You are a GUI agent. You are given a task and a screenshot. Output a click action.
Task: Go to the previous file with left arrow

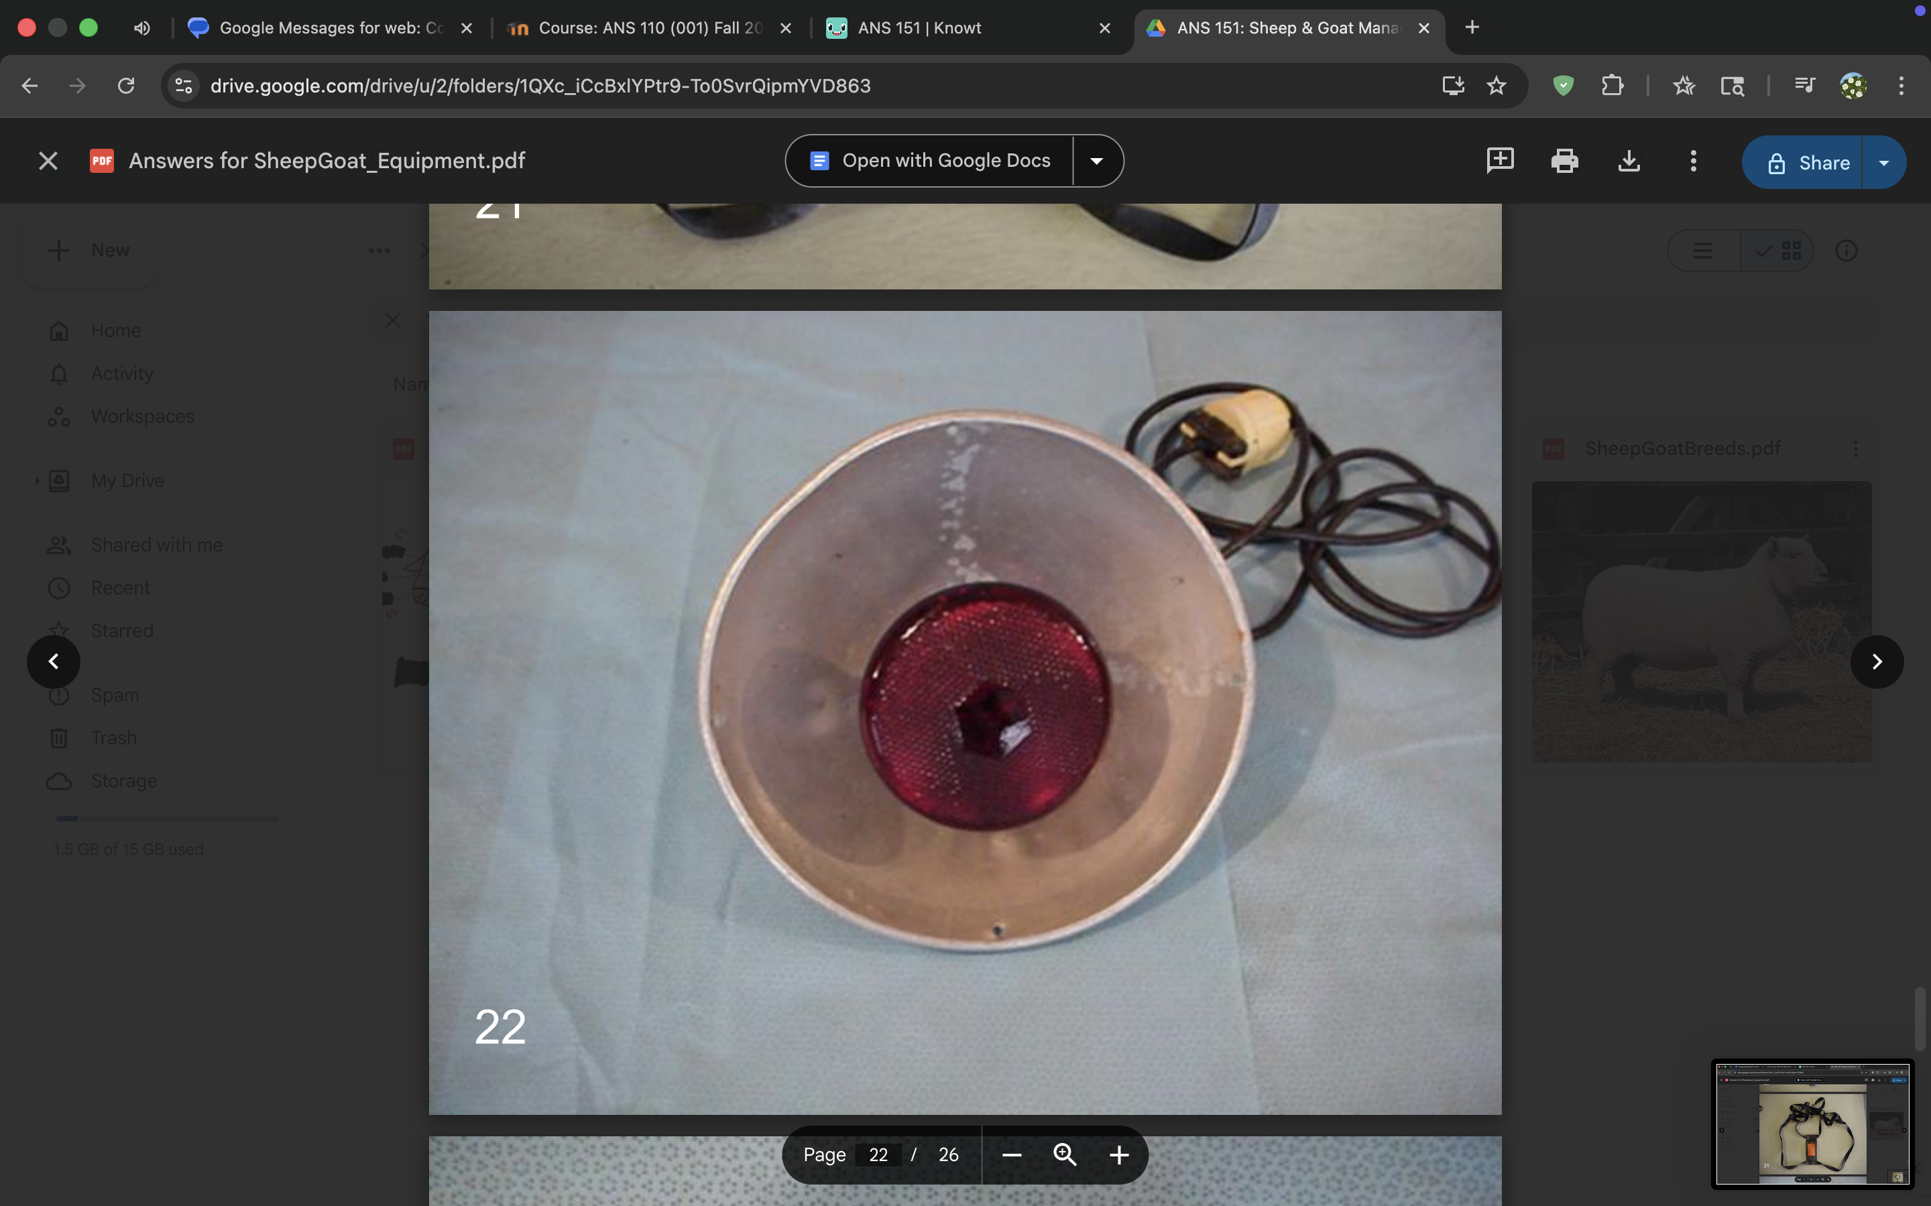(x=54, y=661)
